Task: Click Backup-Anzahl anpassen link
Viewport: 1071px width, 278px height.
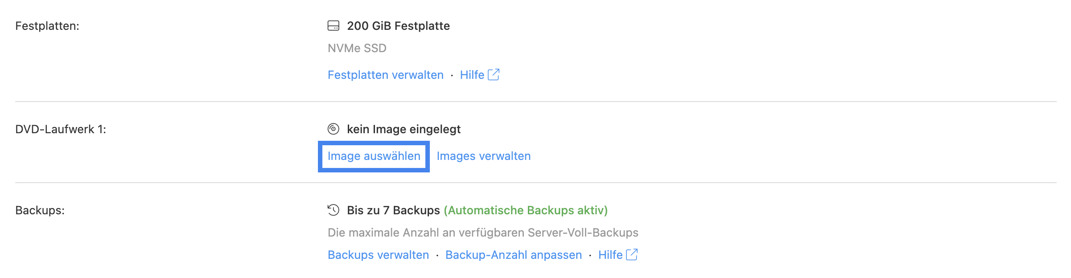Action: pyautogui.click(x=514, y=255)
